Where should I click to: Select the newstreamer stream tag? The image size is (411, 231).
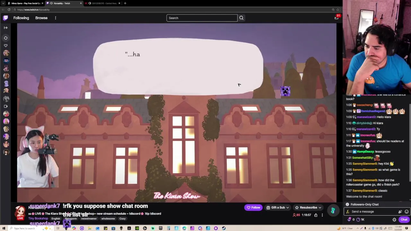click(x=89, y=219)
